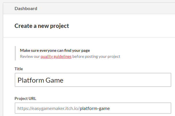Click the word "project" in the page heading

click(x=60, y=26)
